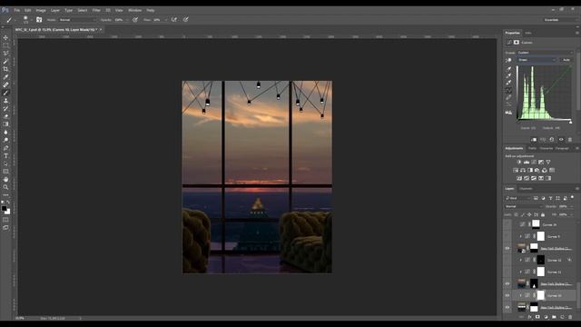Select the Horizontal Type tool
This screenshot has width=581, height=327.
[x=5, y=155]
